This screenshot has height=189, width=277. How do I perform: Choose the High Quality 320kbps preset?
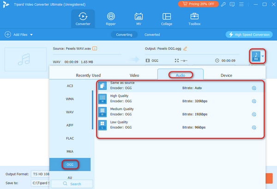180,99
